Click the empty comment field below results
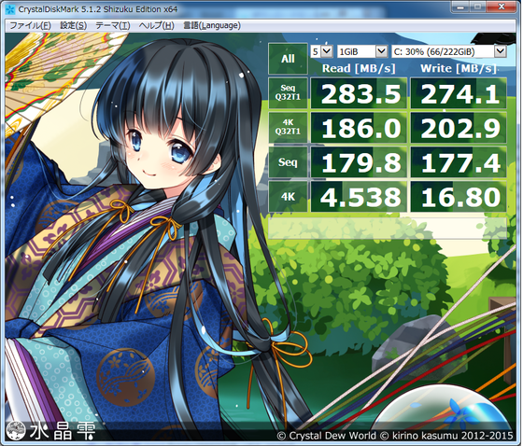Image resolution: width=523 pixels, height=446 pixels. pos(388,228)
